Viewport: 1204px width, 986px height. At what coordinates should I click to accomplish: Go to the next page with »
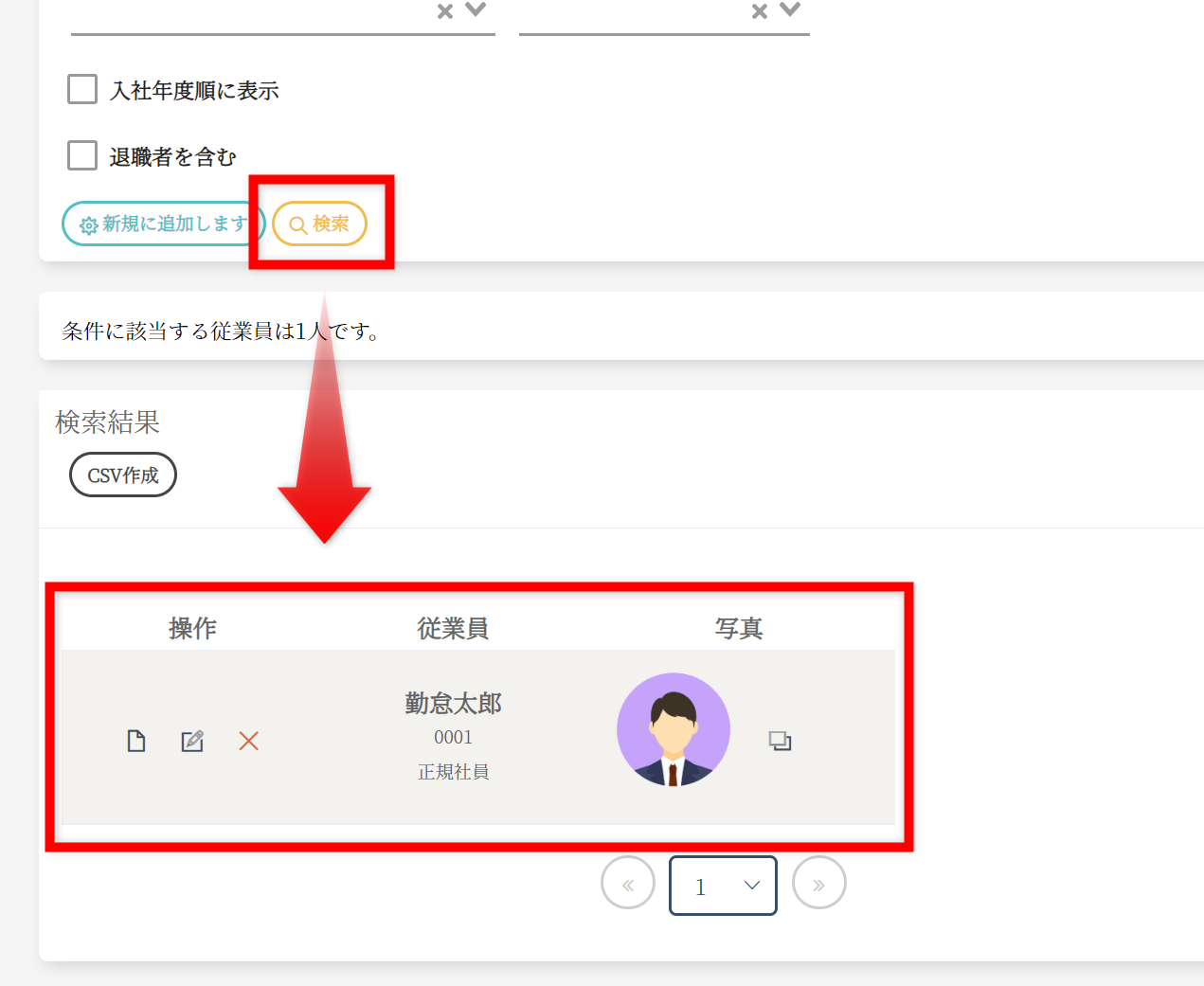(x=818, y=883)
